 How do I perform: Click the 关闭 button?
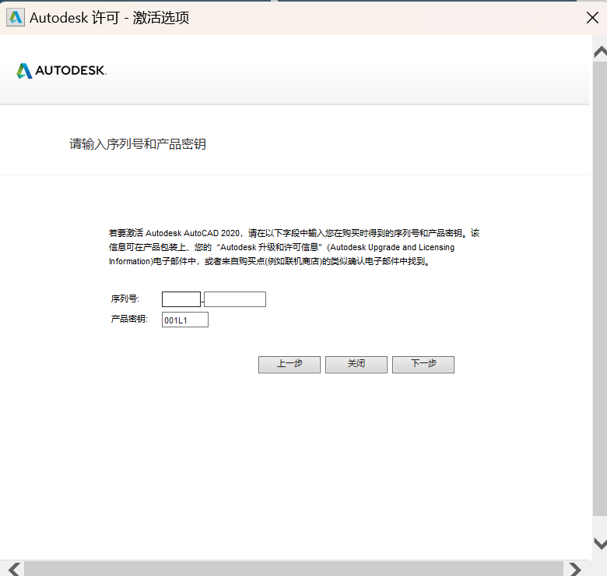pos(356,365)
